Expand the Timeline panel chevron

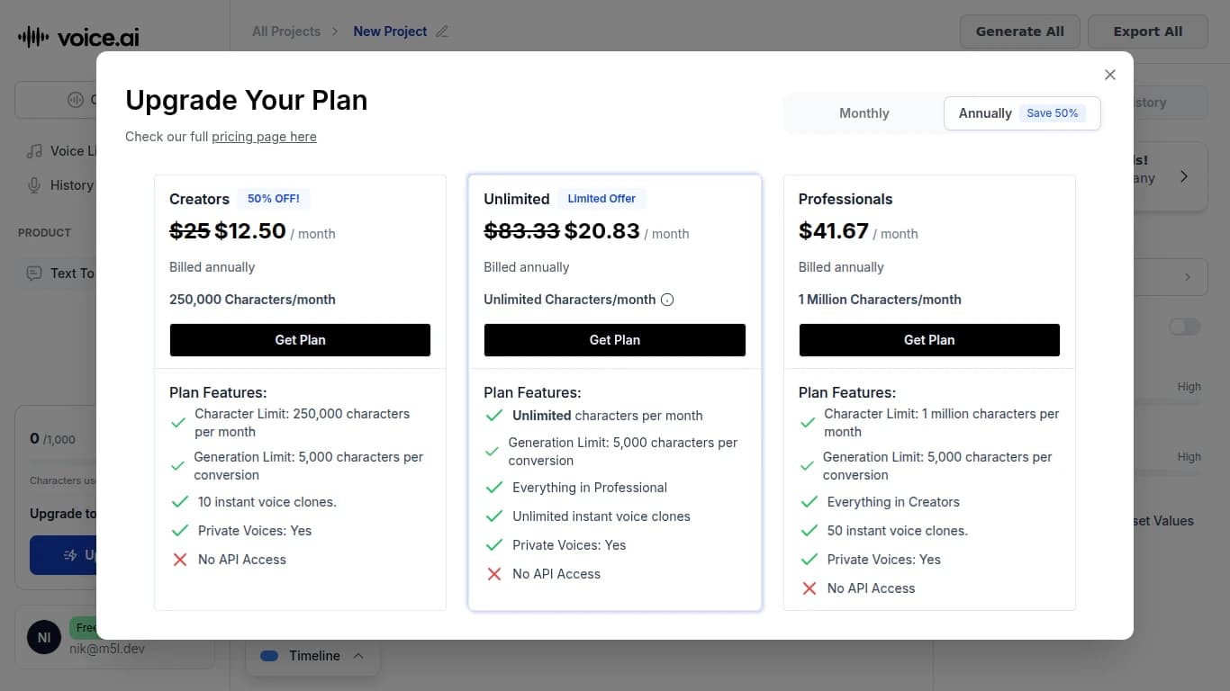[358, 656]
